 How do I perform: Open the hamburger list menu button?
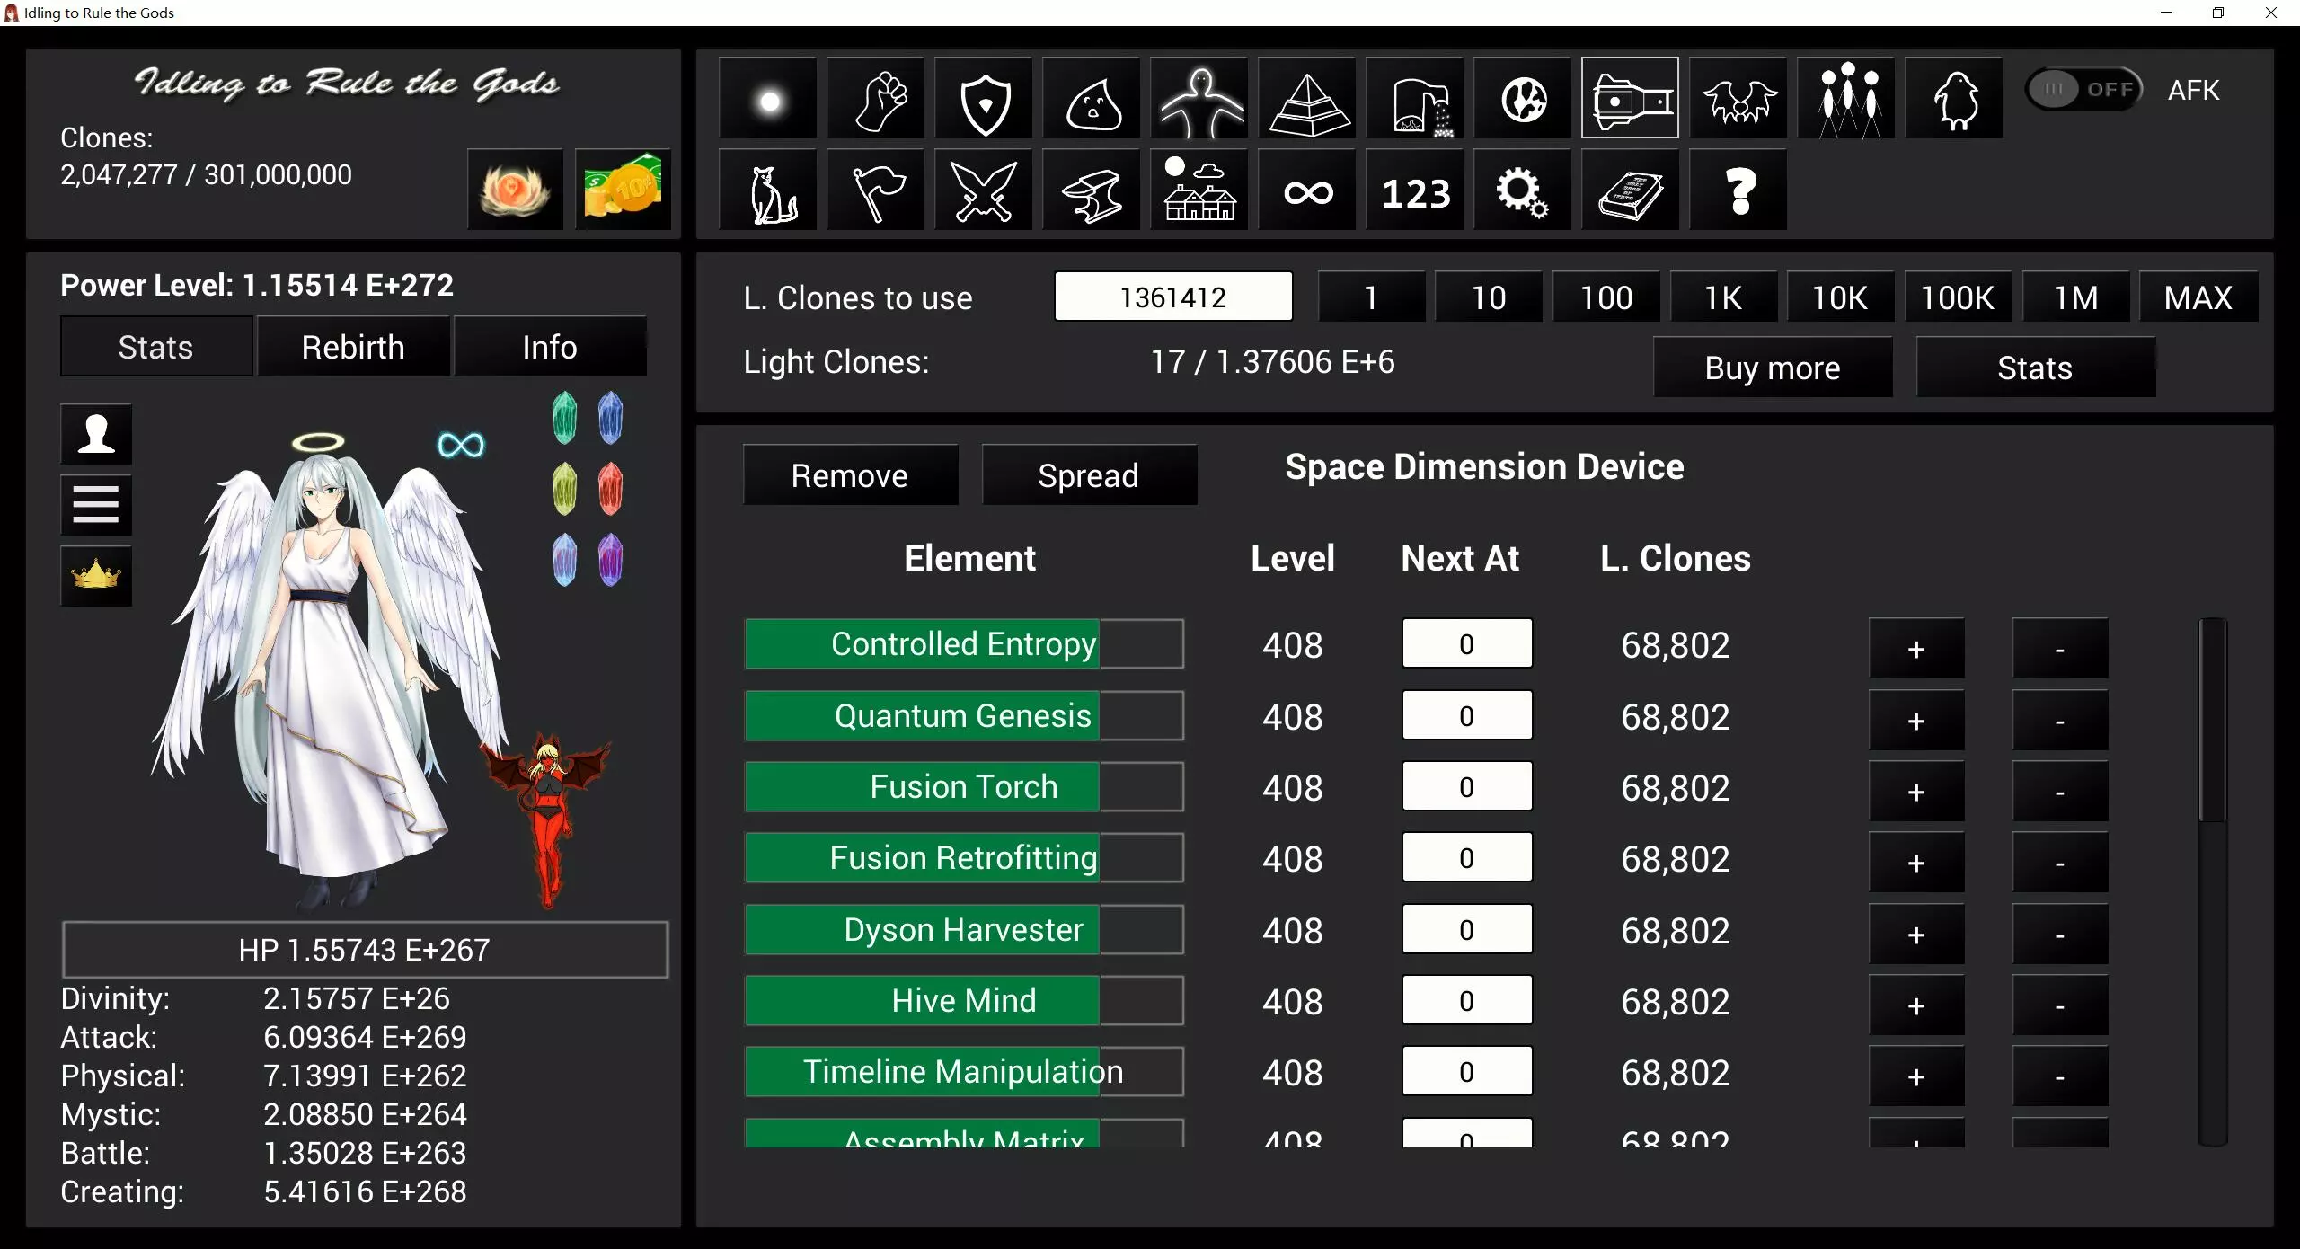[96, 504]
